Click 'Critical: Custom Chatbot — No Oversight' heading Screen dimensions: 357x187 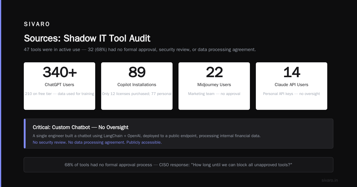coord(81,127)
